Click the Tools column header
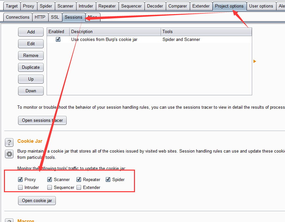This screenshot has width=285, height=222. pyautogui.click(x=206, y=32)
